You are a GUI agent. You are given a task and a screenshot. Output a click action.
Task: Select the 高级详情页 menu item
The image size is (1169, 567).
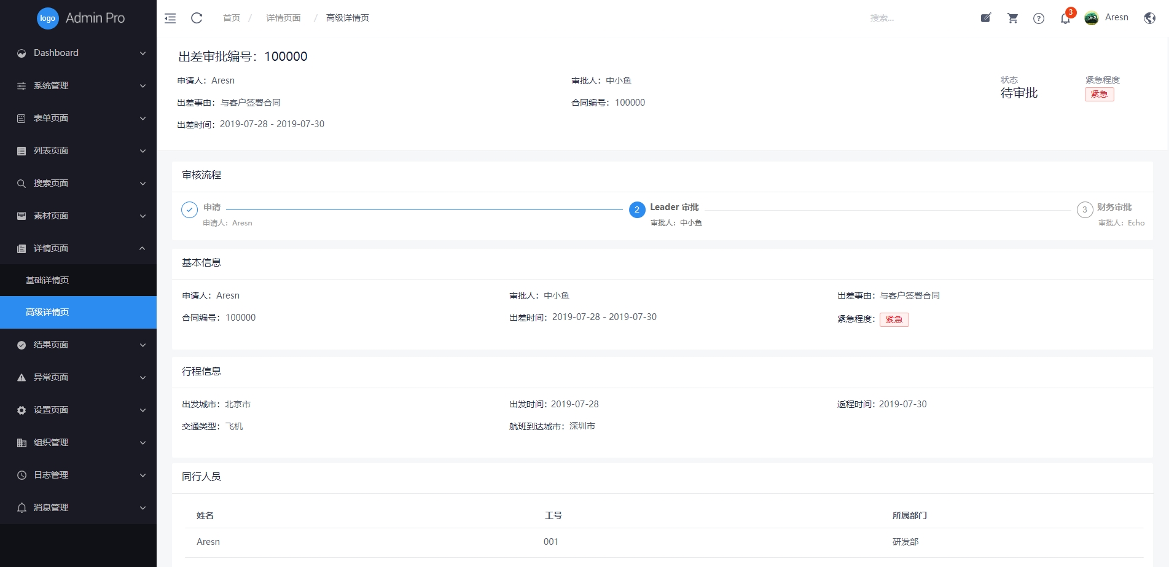pyautogui.click(x=47, y=312)
